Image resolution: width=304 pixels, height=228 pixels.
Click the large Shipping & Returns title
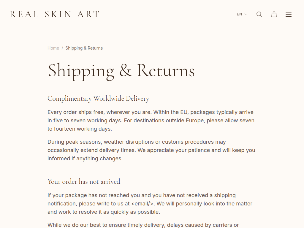[x=121, y=71]
